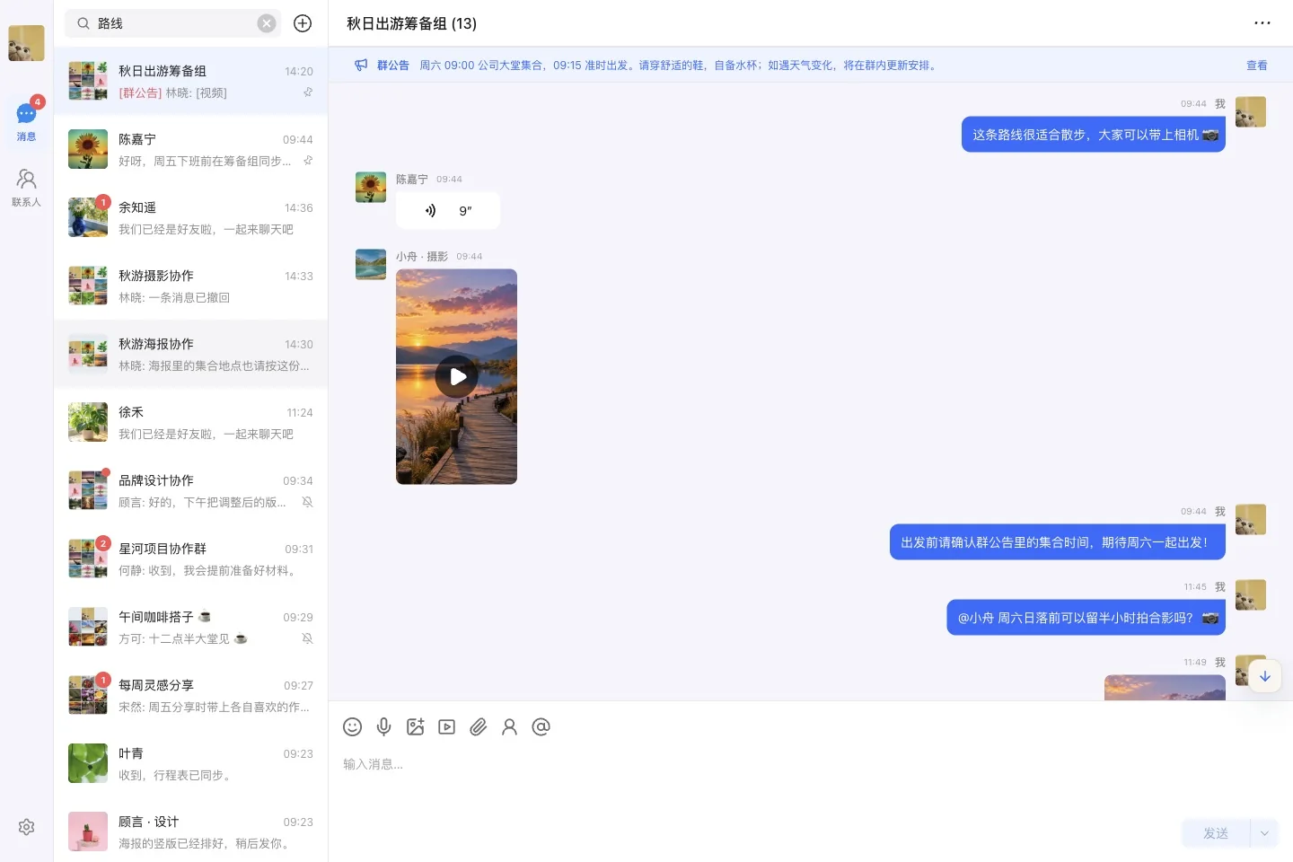Click message @小舟 周六日落前可以留半小时拍合影吗

[1086, 618]
